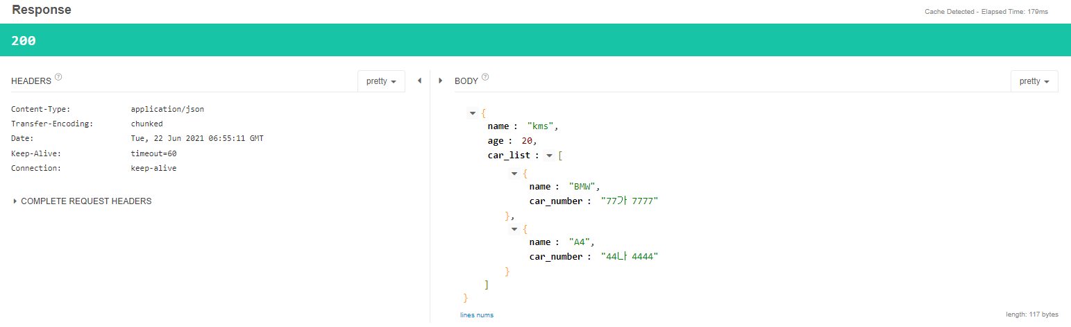Click the help icon beside BODY
The image size is (1071, 327).
pos(485,77)
